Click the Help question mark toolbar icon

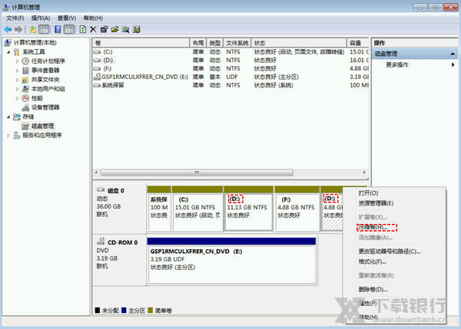tap(58, 29)
